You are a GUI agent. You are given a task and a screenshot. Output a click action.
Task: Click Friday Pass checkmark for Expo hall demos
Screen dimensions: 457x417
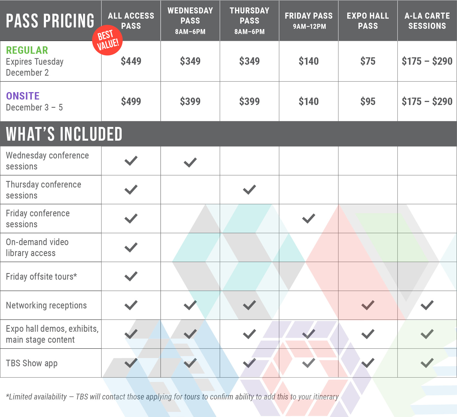pyautogui.click(x=309, y=334)
